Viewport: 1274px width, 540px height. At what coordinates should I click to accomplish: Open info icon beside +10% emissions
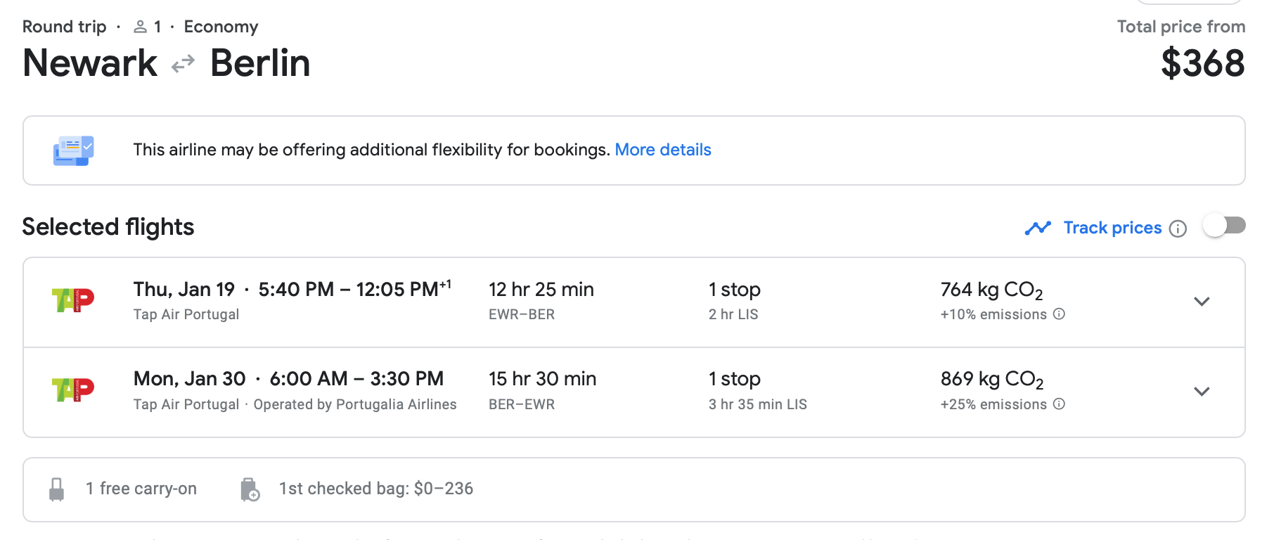coord(1059,314)
